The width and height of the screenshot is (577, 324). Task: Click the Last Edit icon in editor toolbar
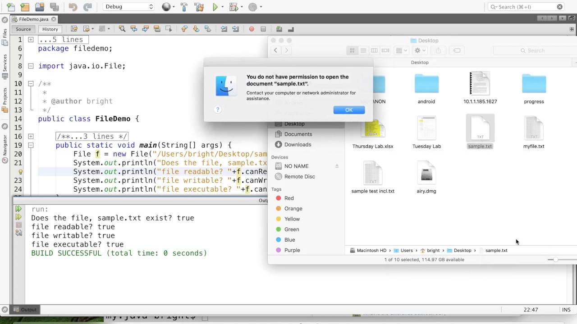(x=74, y=29)
